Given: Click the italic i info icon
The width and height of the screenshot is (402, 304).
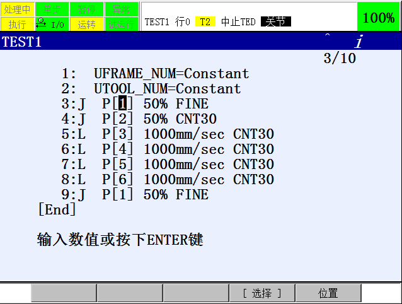Looking at the screenshot, I should pos(359,41).
